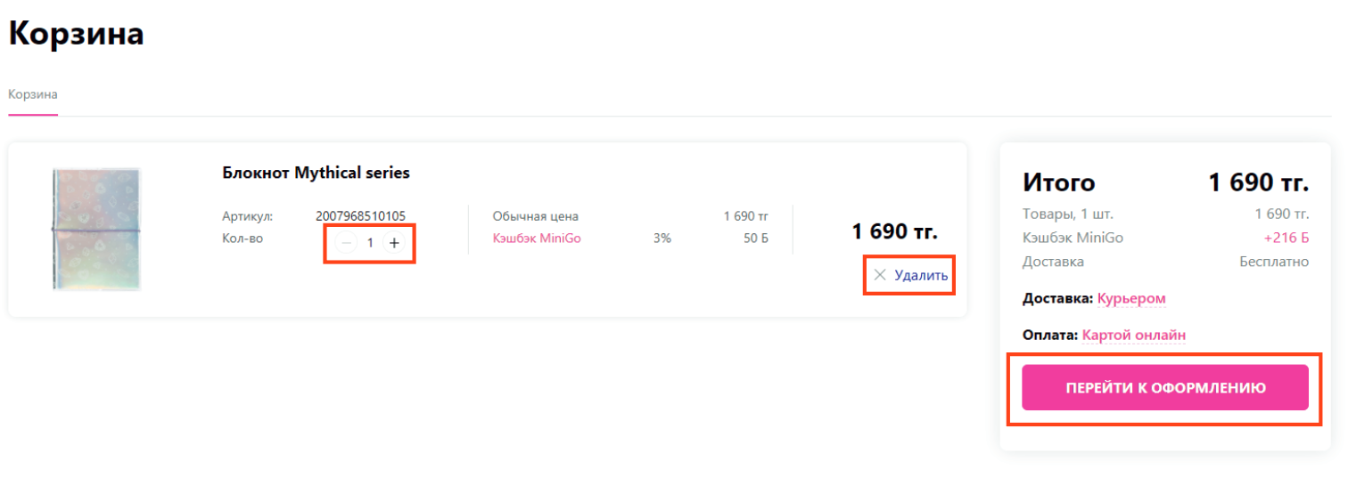The width and height of the screenshot is (1348, 477).
Task: Click the Итого total amount
Action: [x=1258, y=182]
